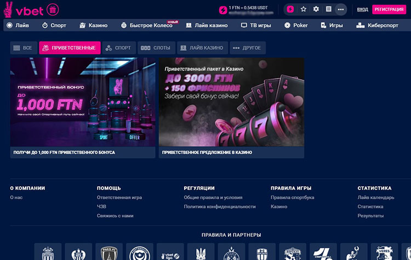
Task: Open the Киберспорт section
Action: pyautogui.click(x=377, y=25)
